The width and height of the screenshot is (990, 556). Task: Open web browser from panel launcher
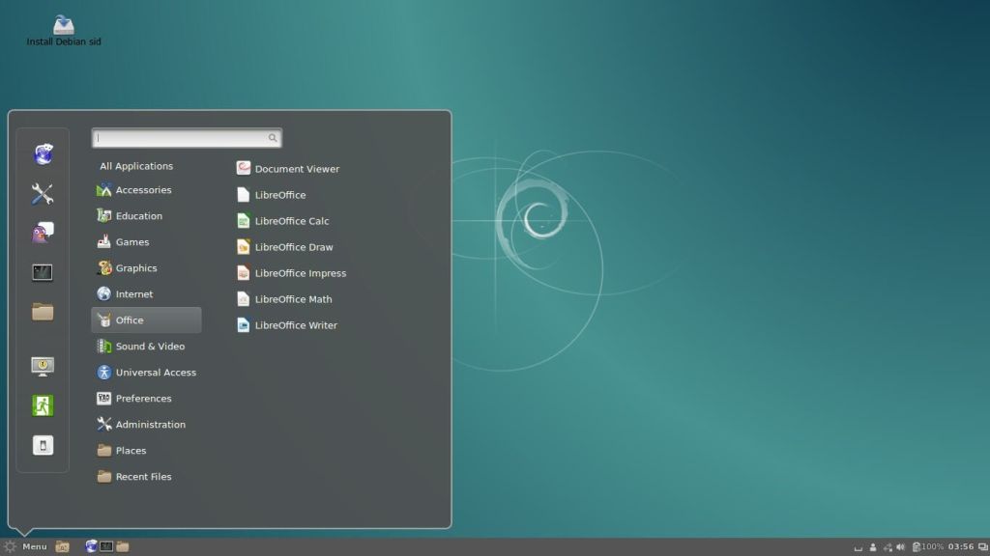click(91, 546)
